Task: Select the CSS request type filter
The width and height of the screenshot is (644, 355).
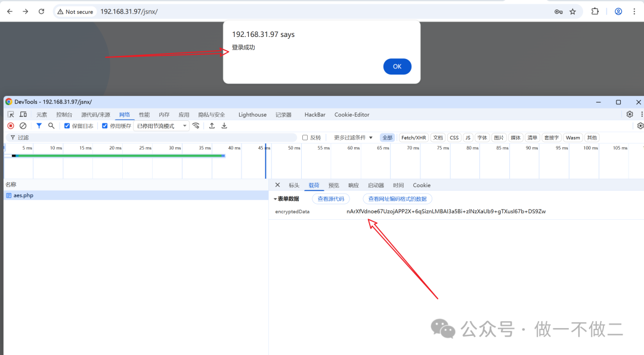Action: pos(454,138)
